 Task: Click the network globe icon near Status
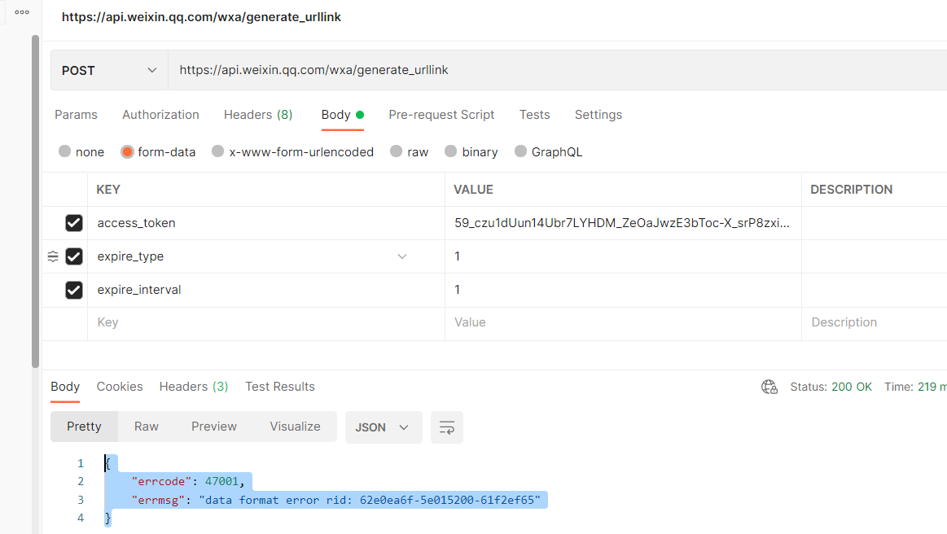[x=769, y=387]
